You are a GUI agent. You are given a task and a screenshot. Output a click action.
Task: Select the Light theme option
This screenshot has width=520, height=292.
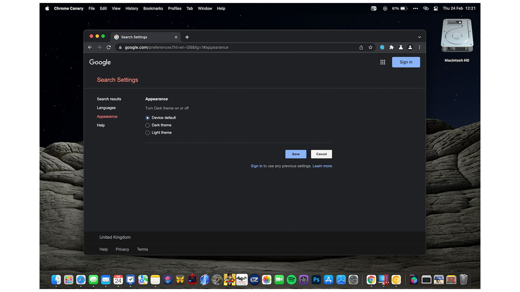147,133
